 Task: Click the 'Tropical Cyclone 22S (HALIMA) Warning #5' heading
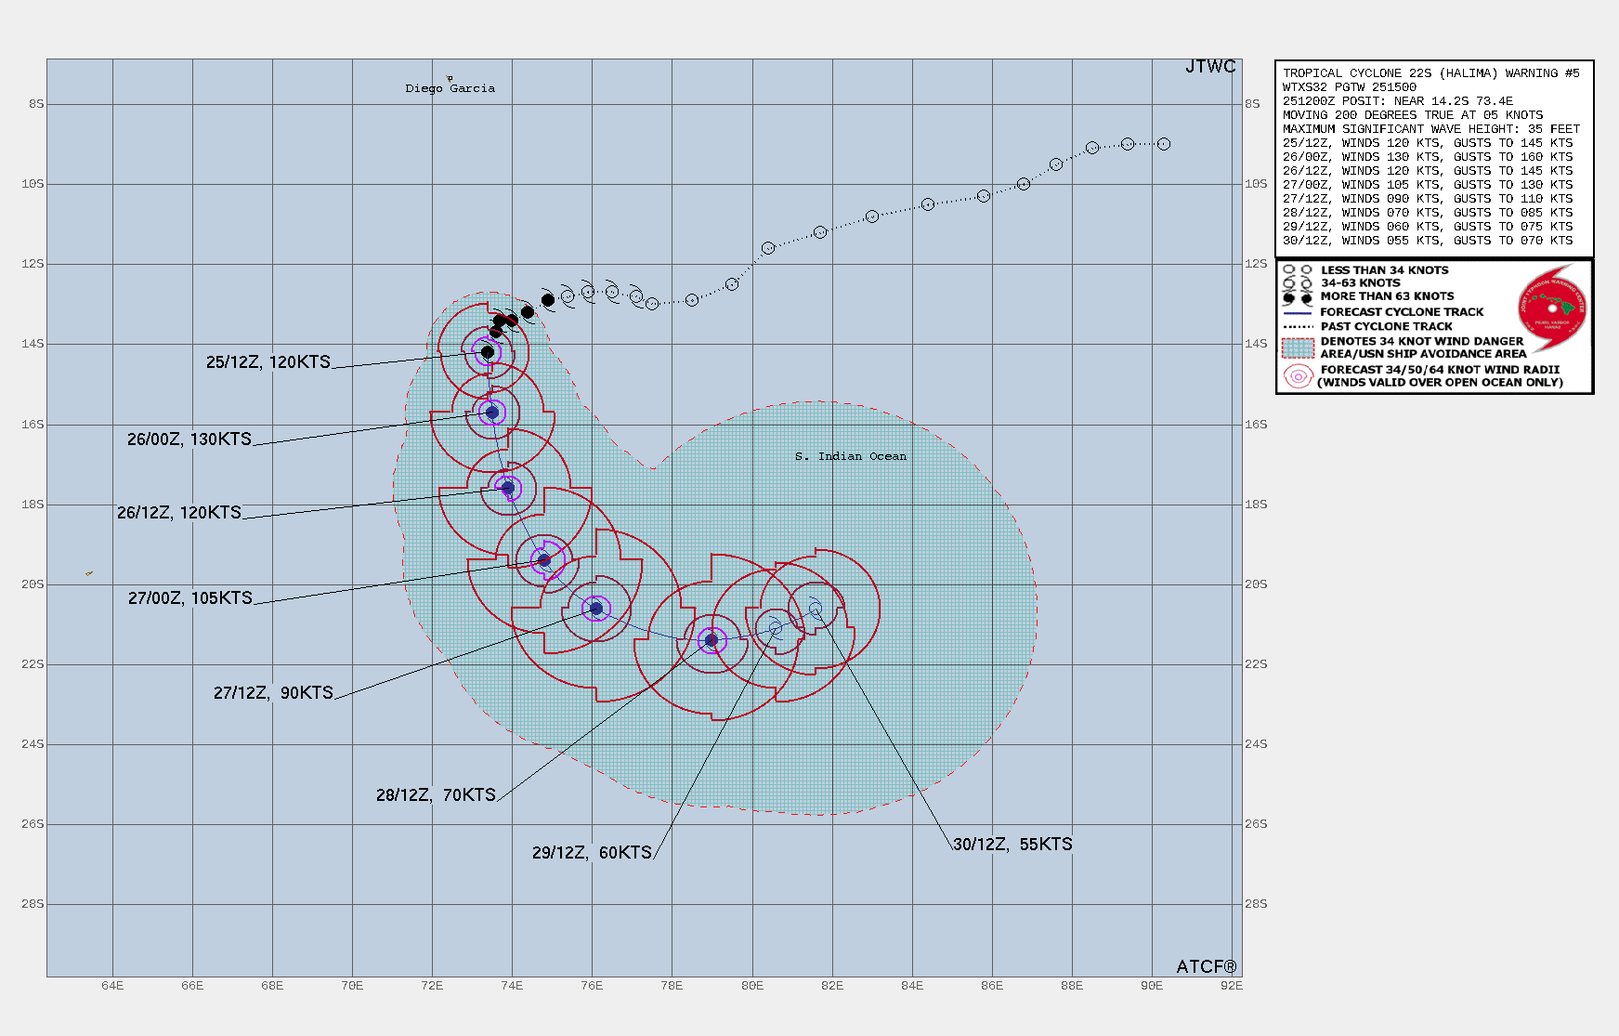coord(1430,73)
